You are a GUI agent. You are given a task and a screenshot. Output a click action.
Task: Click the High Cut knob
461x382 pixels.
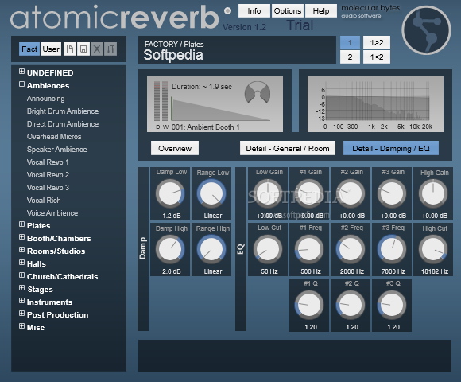click(x=433, y=249)
